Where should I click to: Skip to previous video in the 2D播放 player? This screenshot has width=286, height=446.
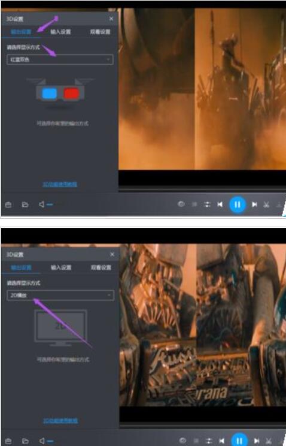point(222,441)
